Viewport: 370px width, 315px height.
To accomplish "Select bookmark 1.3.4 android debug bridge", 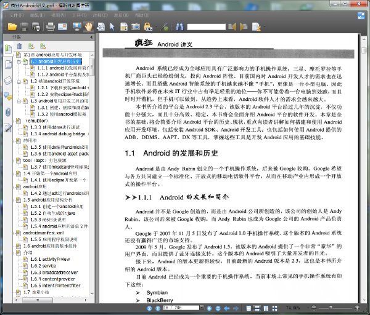I will point(58,134).
